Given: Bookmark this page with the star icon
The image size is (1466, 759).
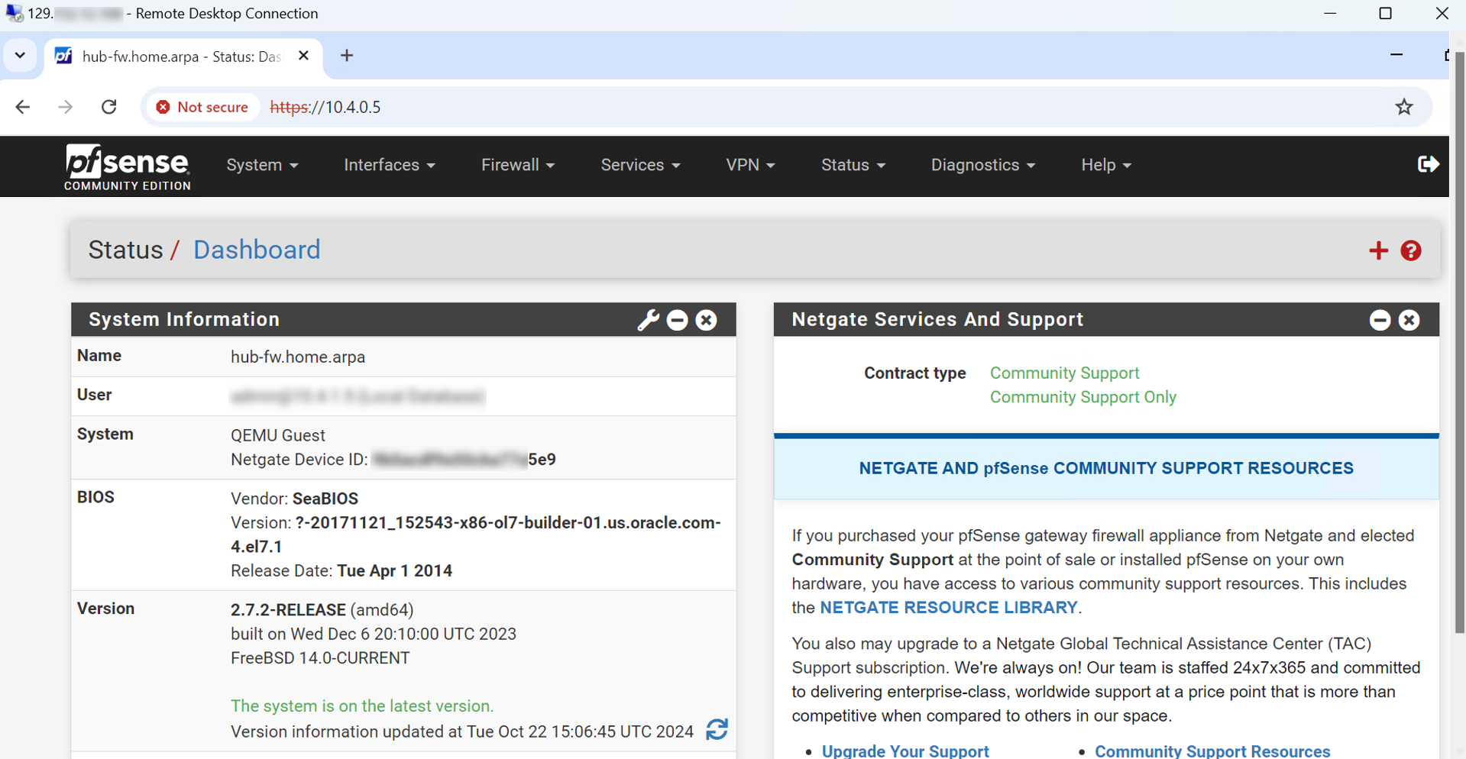Looking at the screenshot, I should 1404,107.
